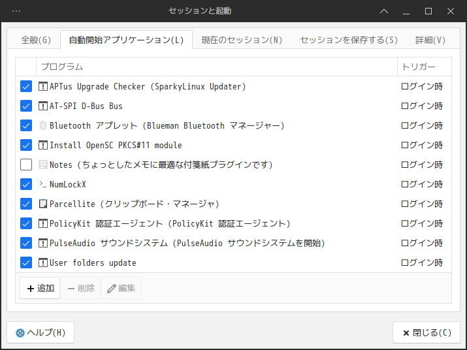This screenshot has height=350, width=467.
Task: Disable PulseAudio サウンドシステム checkbox
Action: pos(26,243)
